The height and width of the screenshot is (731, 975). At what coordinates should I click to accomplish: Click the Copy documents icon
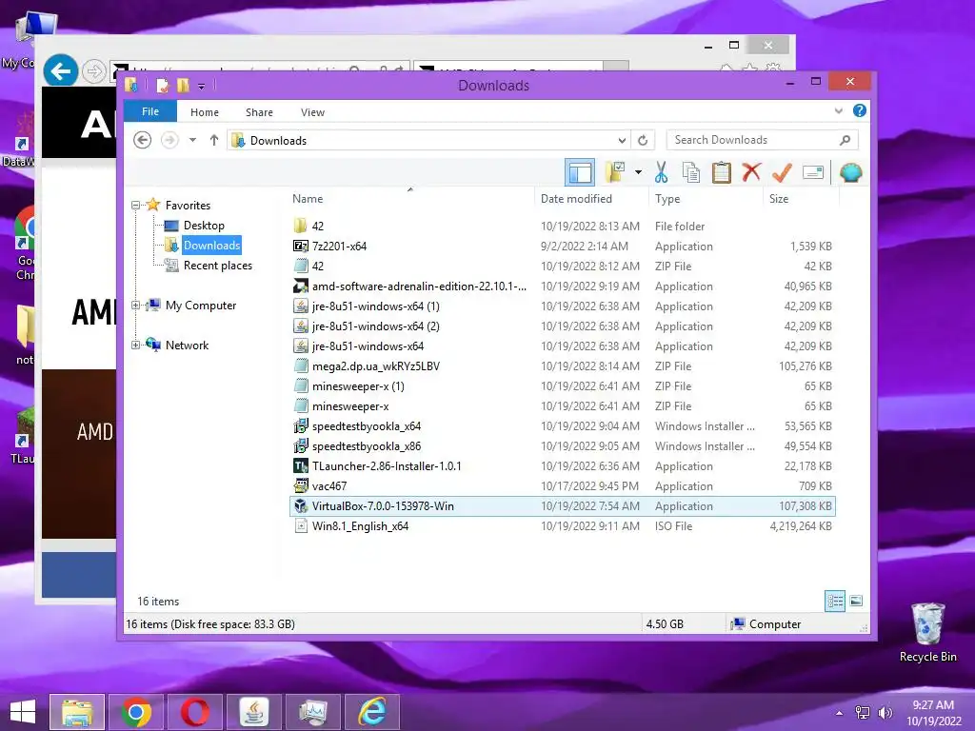tap(691, 172)
